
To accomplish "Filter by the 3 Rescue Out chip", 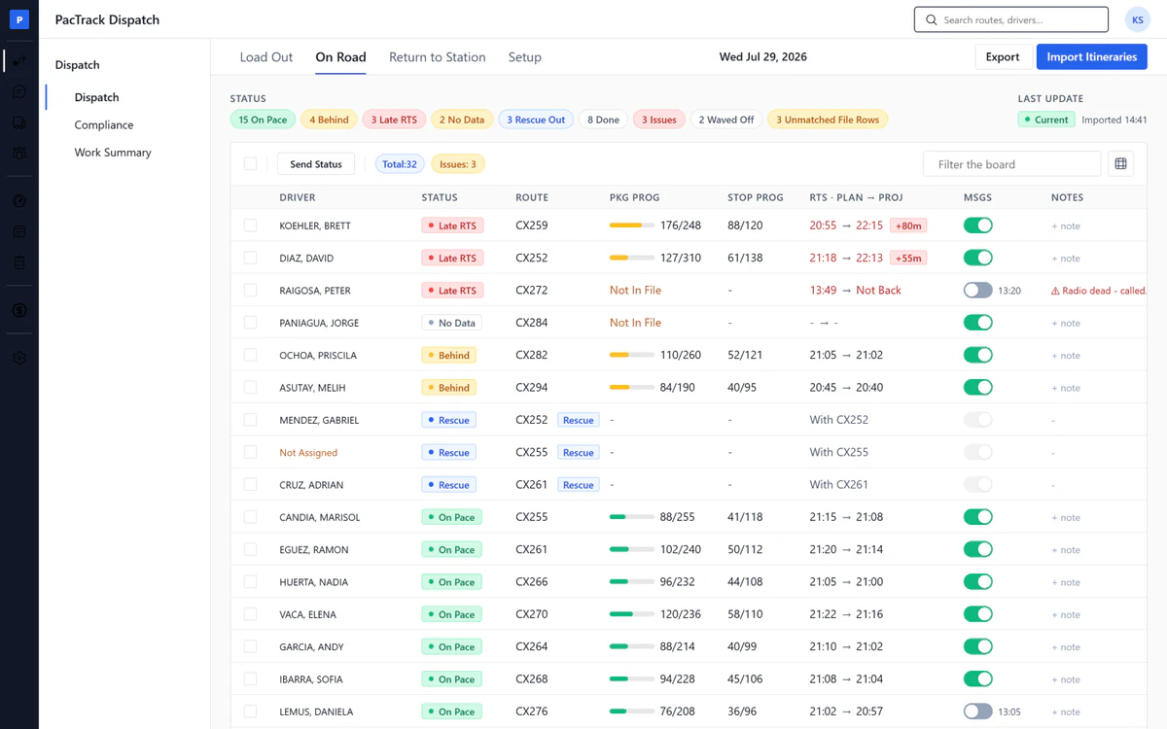I will (x=536, y=120).
